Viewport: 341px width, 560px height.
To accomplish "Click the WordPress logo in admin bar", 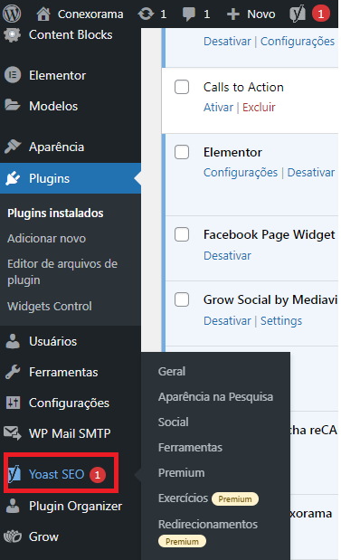I will (x=12, y=14).
